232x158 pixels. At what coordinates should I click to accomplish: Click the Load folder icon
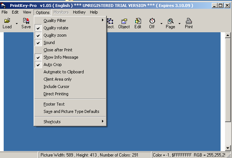[7, 21]
